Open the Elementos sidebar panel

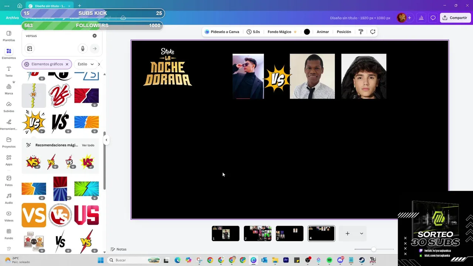click(x=9, y=54)
